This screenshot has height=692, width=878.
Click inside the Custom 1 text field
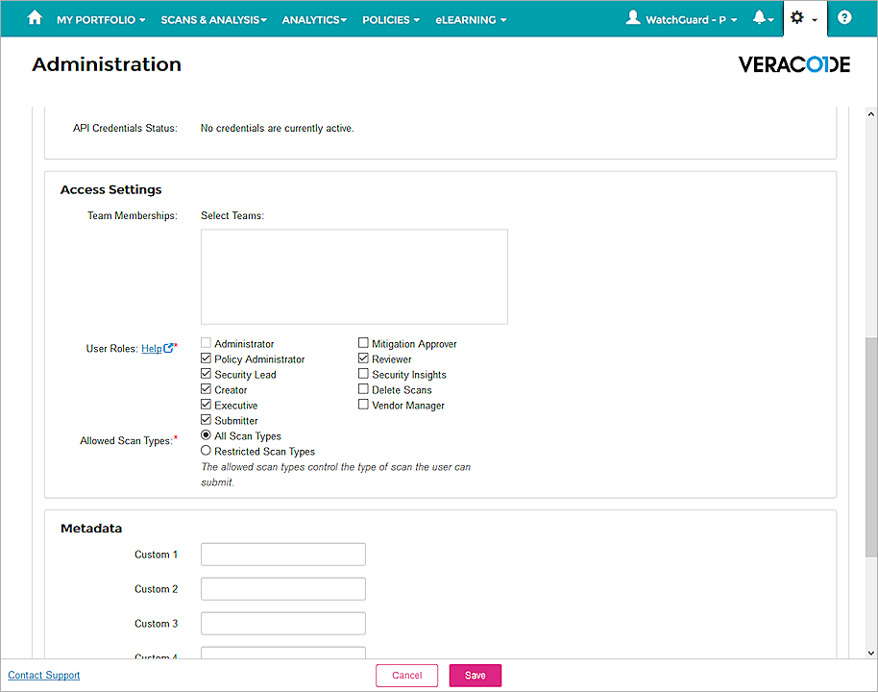pos(282,554)
